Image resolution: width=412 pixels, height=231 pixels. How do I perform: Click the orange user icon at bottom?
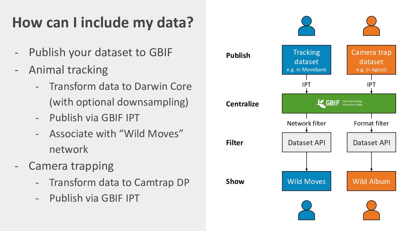coord(371,210)
